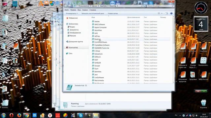Select the AMS Software folder name
Screen dimensions: 211x118
tap(100, 24)
